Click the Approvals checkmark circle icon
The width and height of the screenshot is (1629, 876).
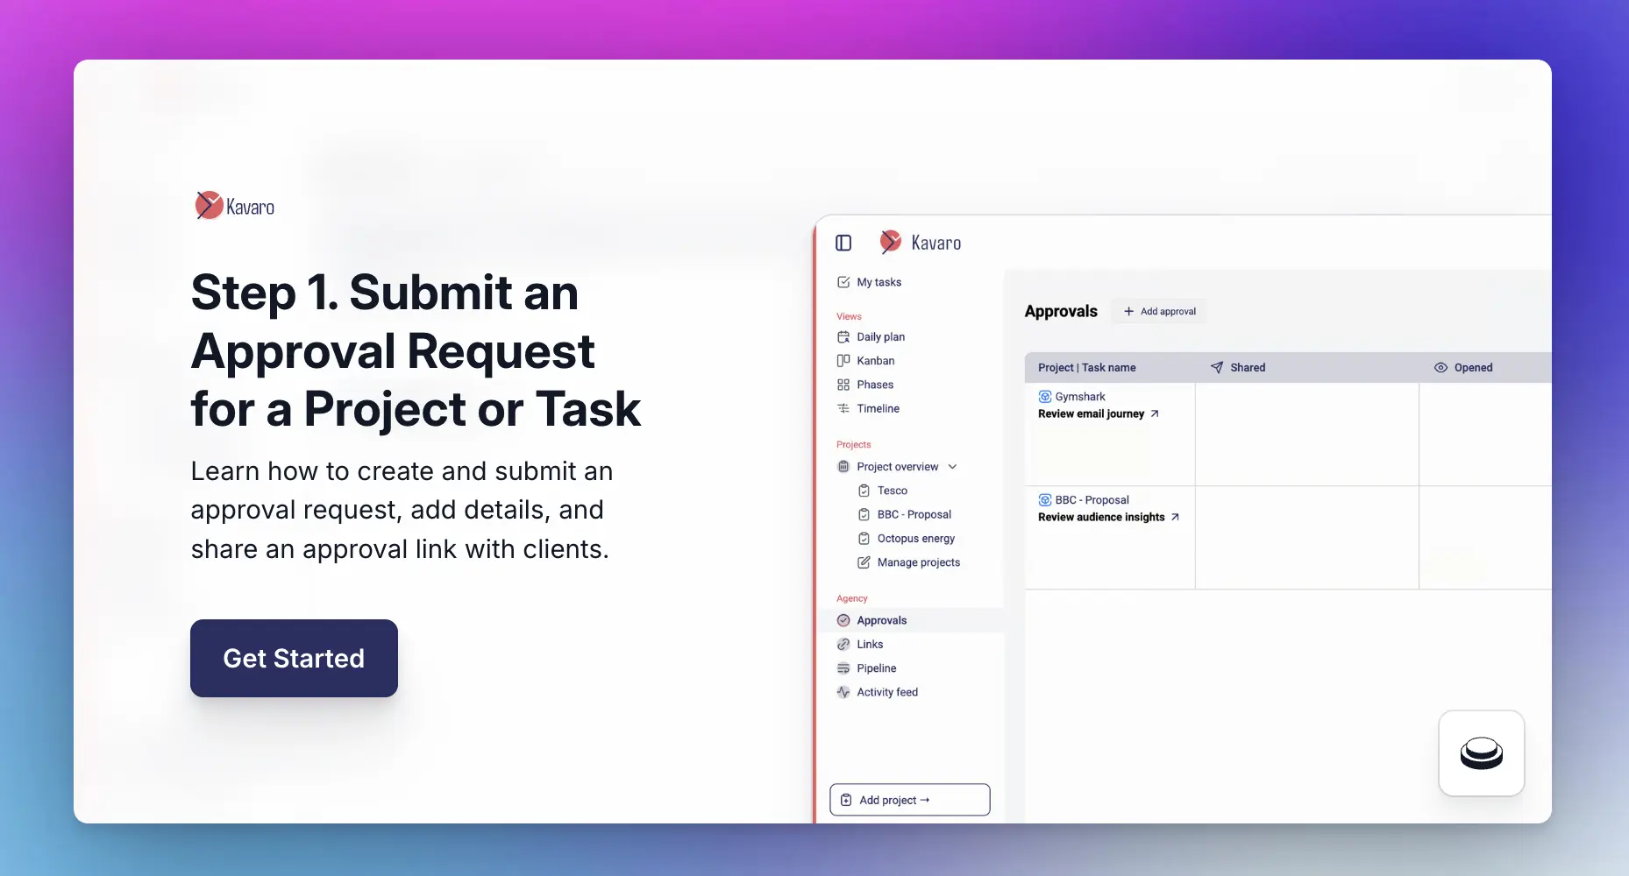[x=843, y=620]
